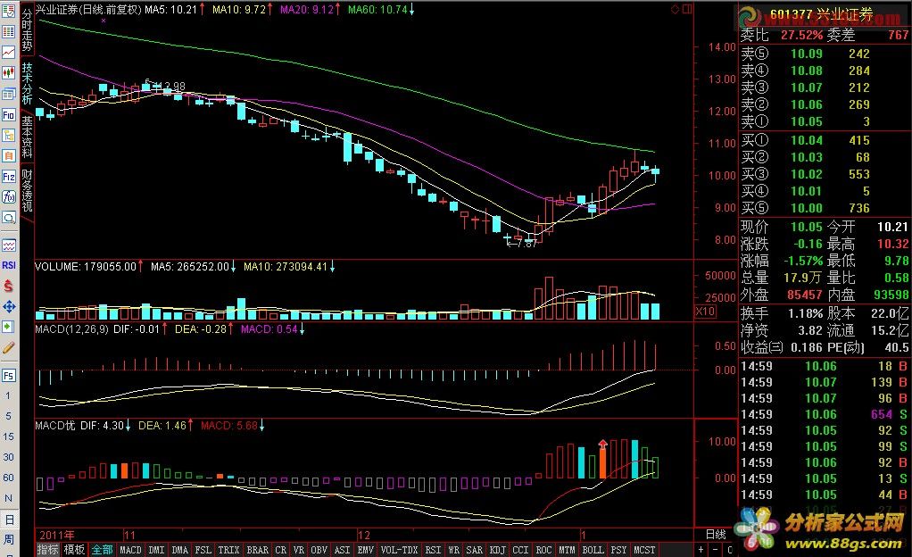
Task: Open the wave line indicator icon
Action: pos(9,245)
